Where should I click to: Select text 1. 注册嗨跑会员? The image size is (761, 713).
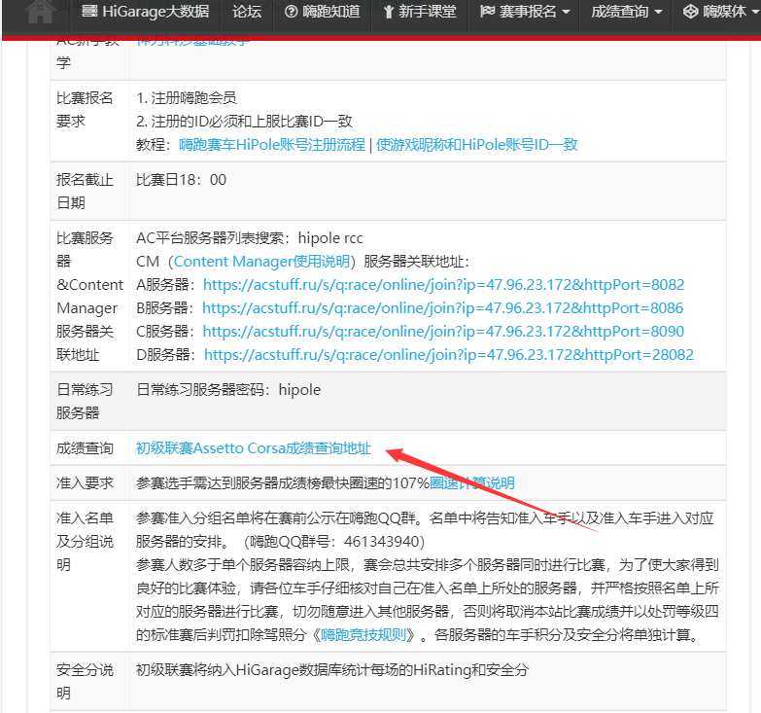[187, 98]
